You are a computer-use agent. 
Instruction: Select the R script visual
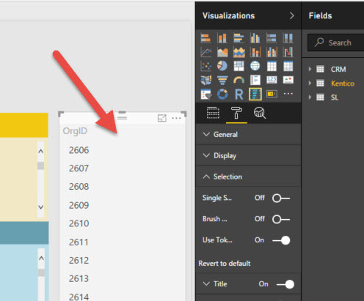click(x=239, y=94)
